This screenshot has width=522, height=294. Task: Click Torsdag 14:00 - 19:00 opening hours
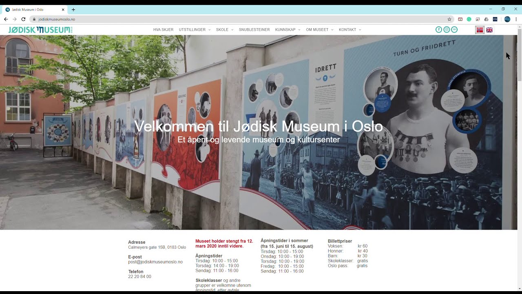[217, 266]
